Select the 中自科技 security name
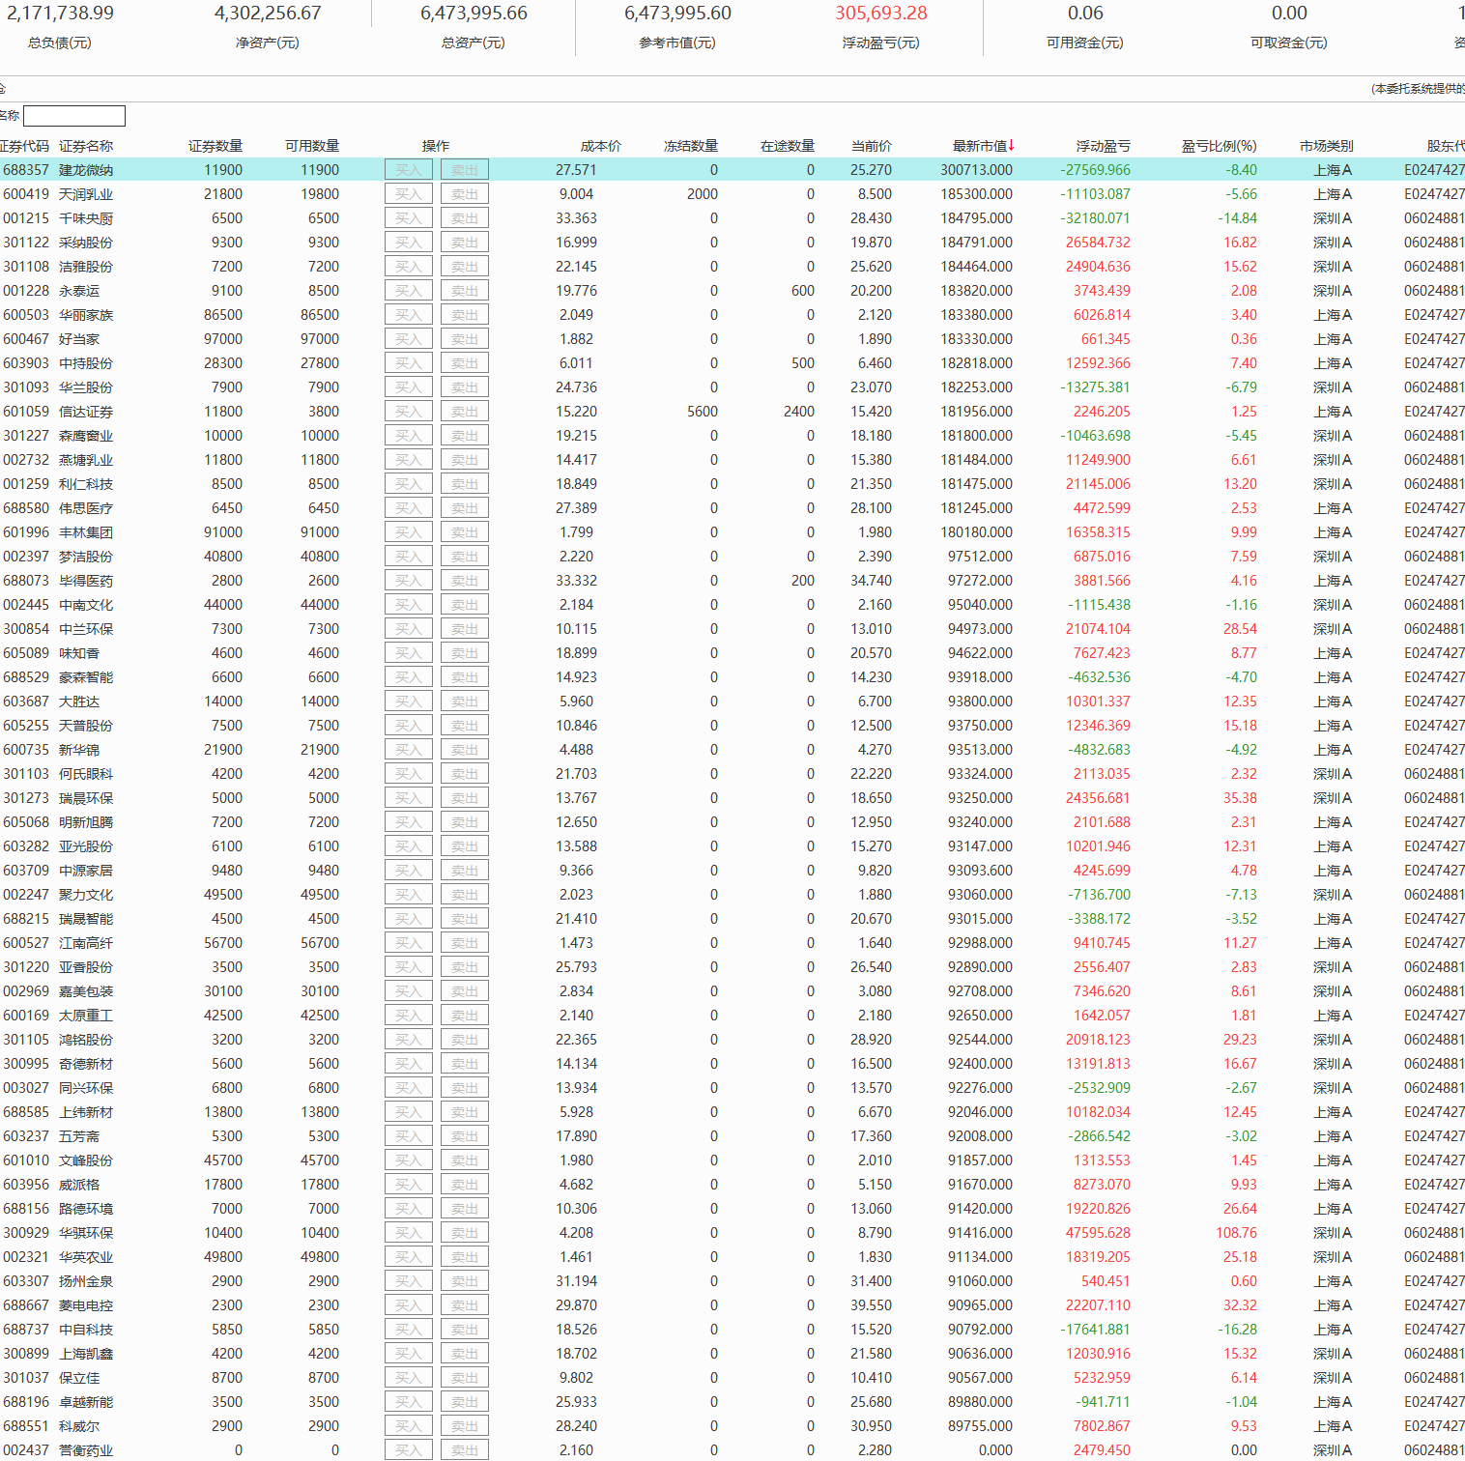This screenshot has height=1461, width=1465. [86, 1330]
